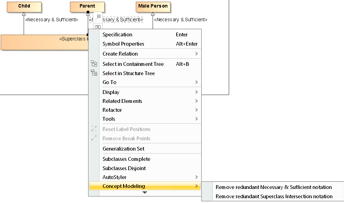344x203 pixels.
Task: Open the Refactor submenu
Action: [x=150, y=110]
